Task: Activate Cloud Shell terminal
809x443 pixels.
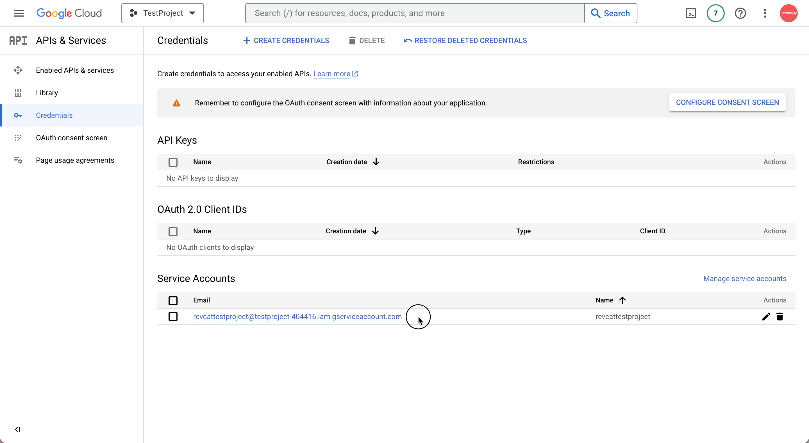Action: pos(691,13)
